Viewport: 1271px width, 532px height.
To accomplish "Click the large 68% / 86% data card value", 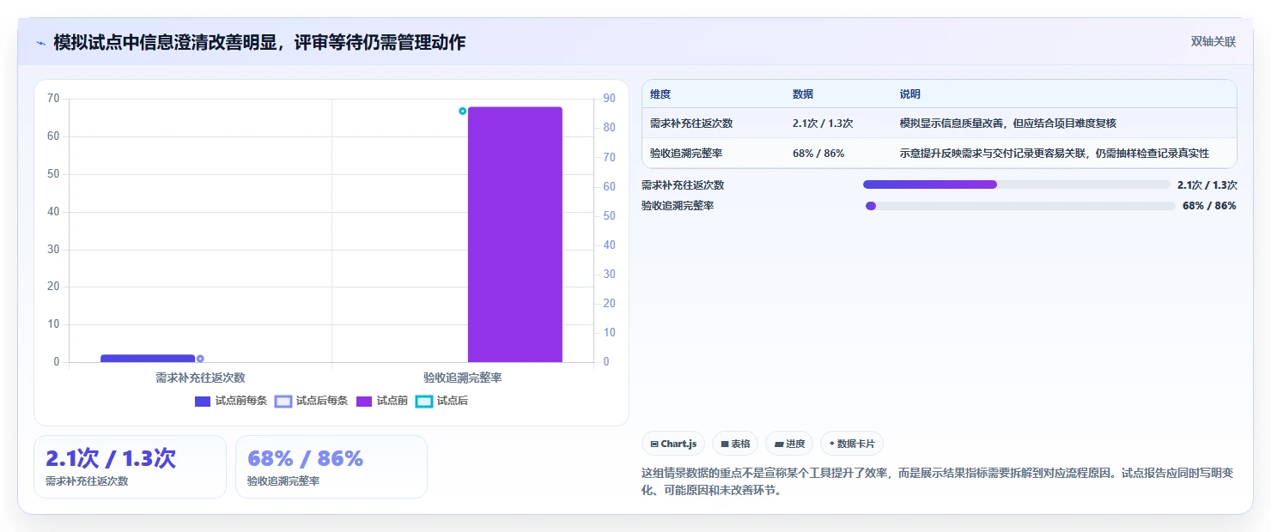I will tap(306, 458).
